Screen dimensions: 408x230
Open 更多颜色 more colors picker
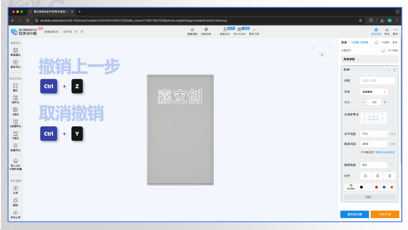click(x=351, y=187)
